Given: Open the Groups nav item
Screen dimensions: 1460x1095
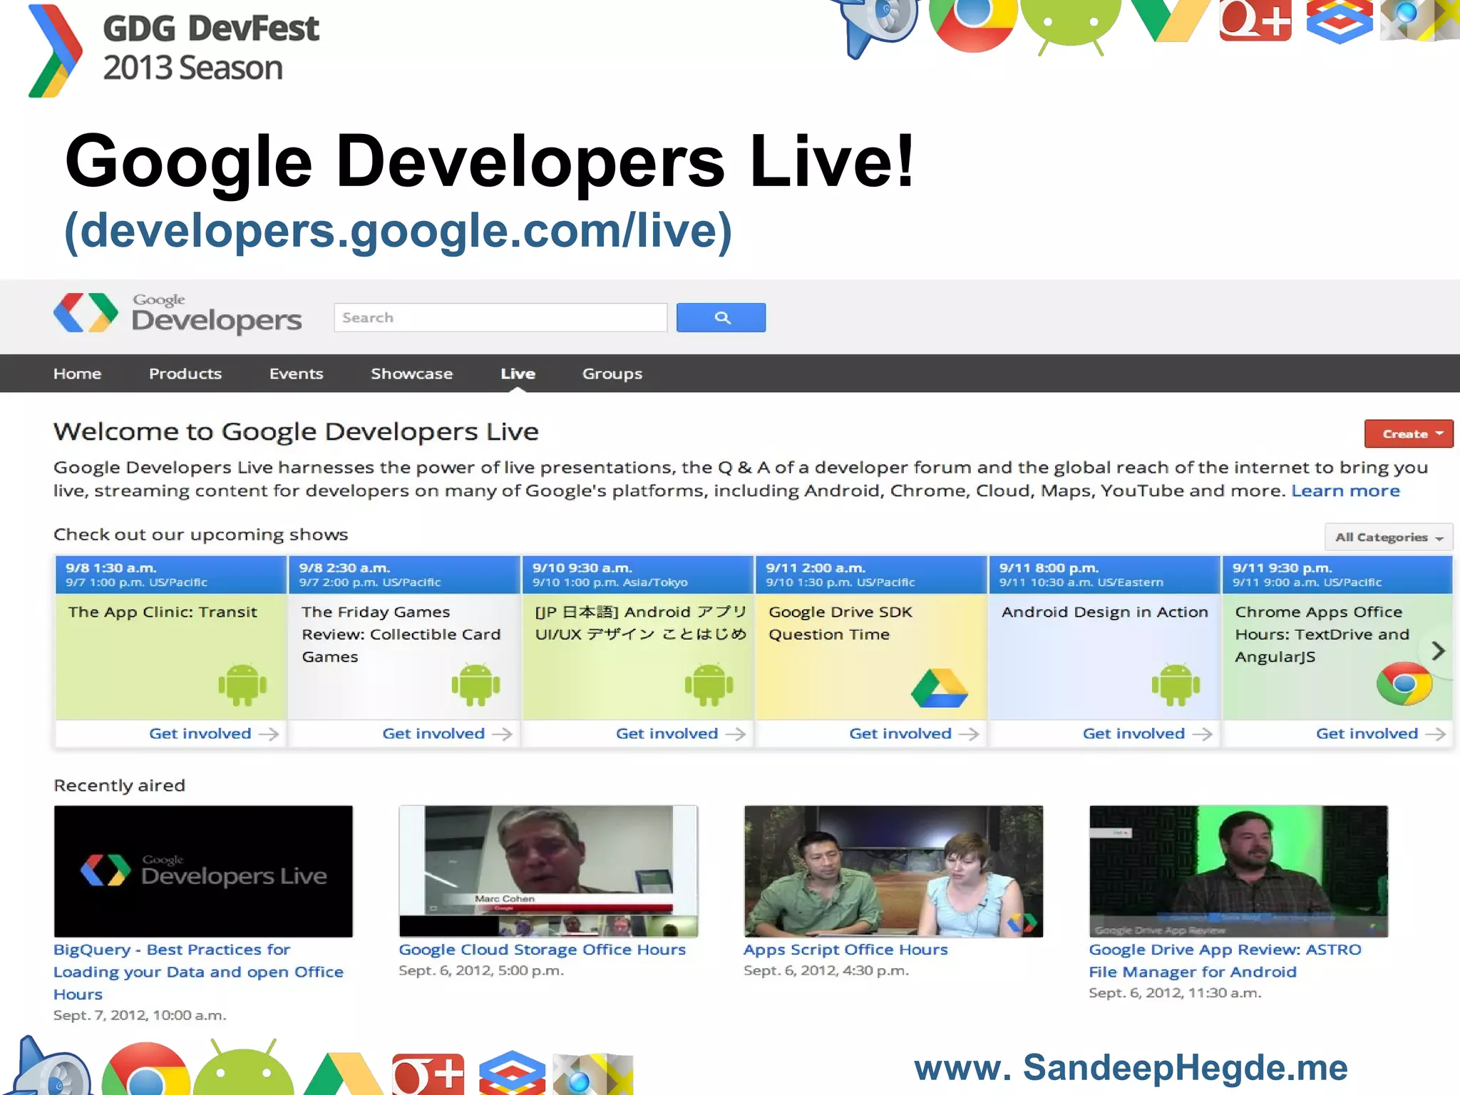Looking at the screenshot, I should coord(612,374).
